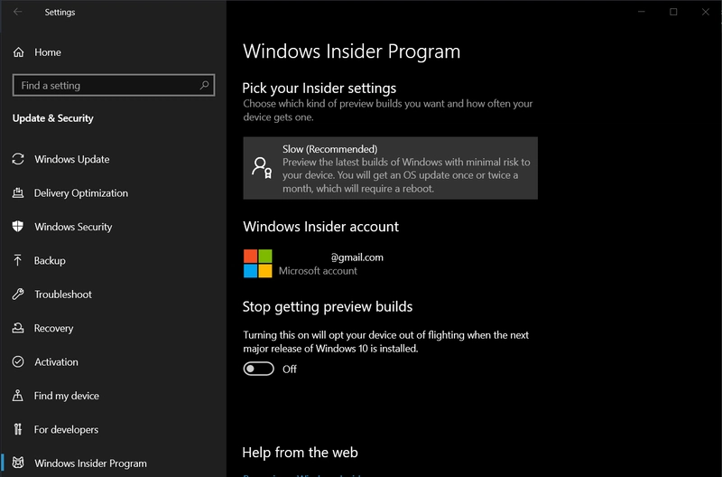Click the Windows Security shield icon
The image size is (722, 477).
click(18, 226)
